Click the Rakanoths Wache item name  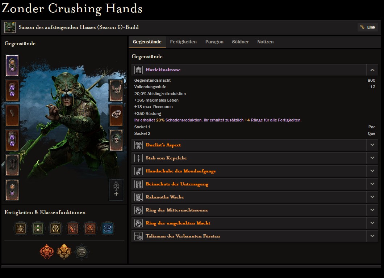165,197
